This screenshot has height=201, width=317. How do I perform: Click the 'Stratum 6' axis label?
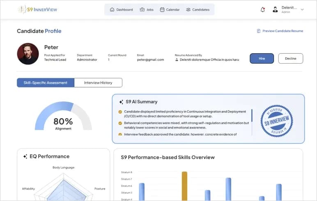pos(126,186)
